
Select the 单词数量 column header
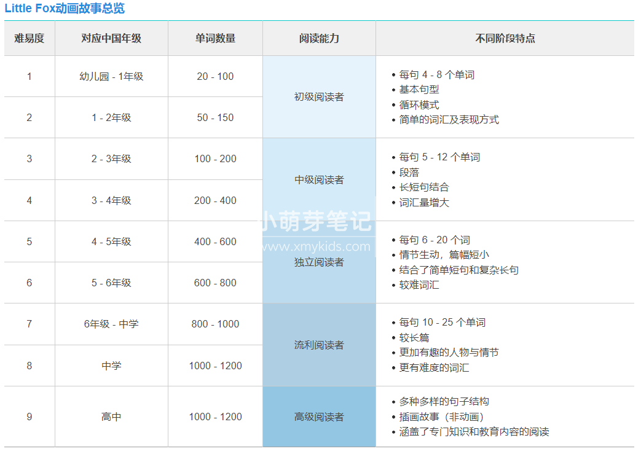(x=215, y=38)
